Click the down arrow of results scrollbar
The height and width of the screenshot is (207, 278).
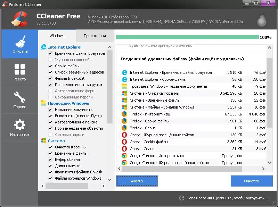click(270, 162)
